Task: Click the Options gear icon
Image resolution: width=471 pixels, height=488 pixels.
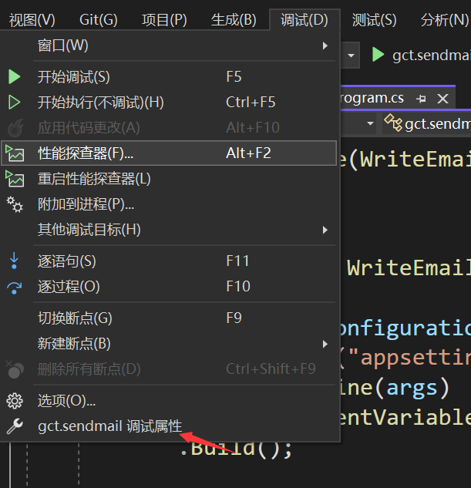Action: [x=15, y=401]
